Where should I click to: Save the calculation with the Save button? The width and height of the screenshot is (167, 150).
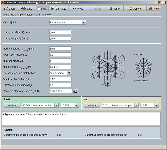[27, 9]
